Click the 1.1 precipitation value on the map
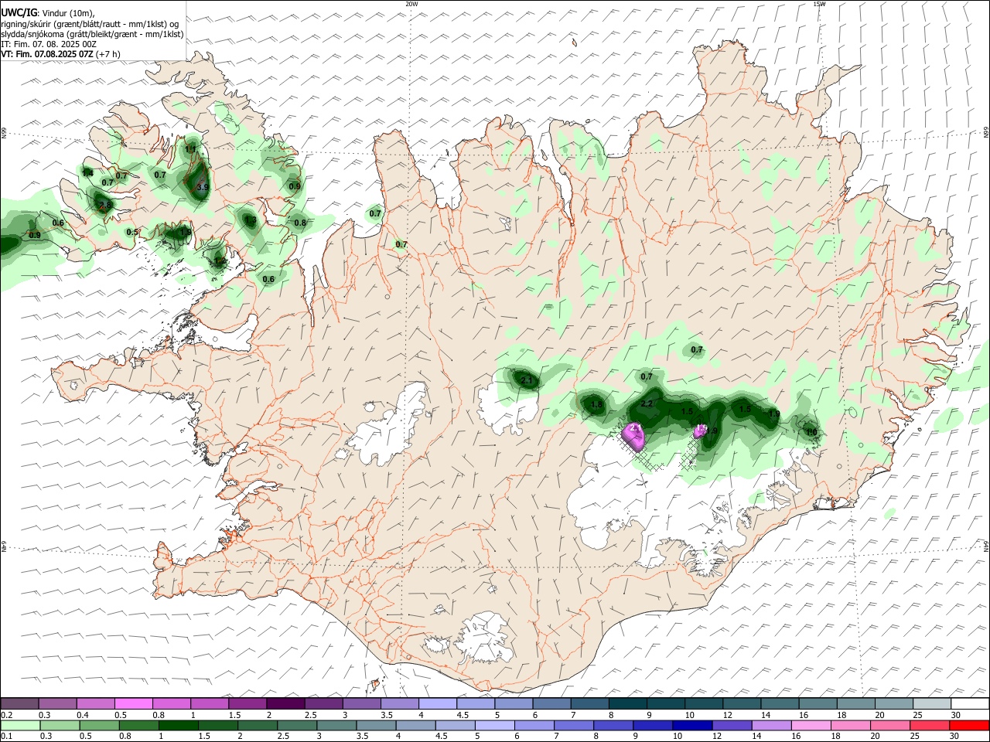This screenshot has height=742, width=990. click(x=190, y=149)
